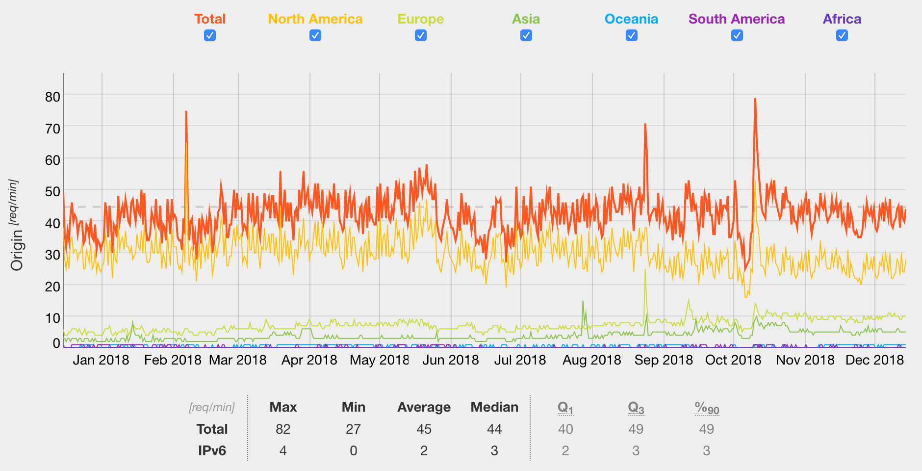Click the Total Q1 value 40
This screenshot has width=922, height=471.
click(x=565, y=429)
